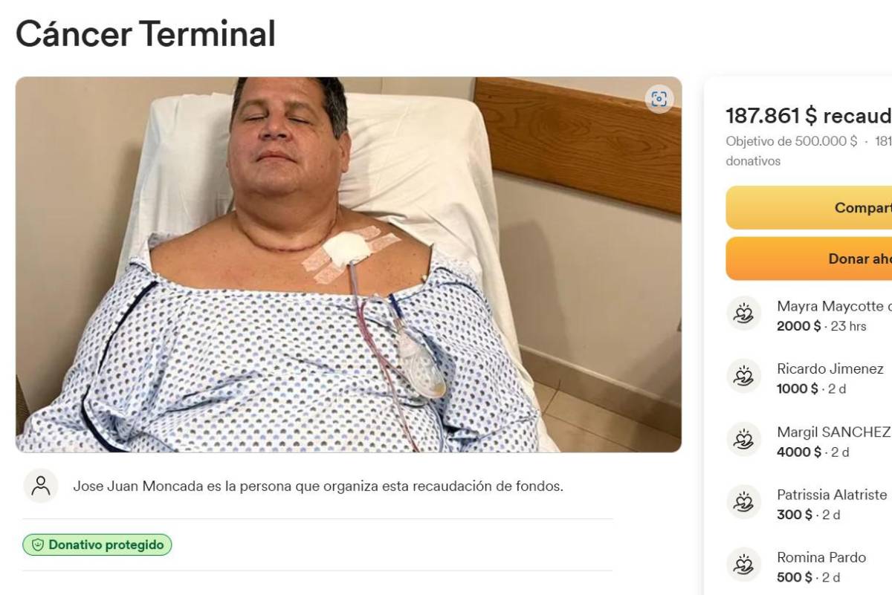Click the expand image icon on the photo
Screen dimensions: 892x595
click(659, 100)
